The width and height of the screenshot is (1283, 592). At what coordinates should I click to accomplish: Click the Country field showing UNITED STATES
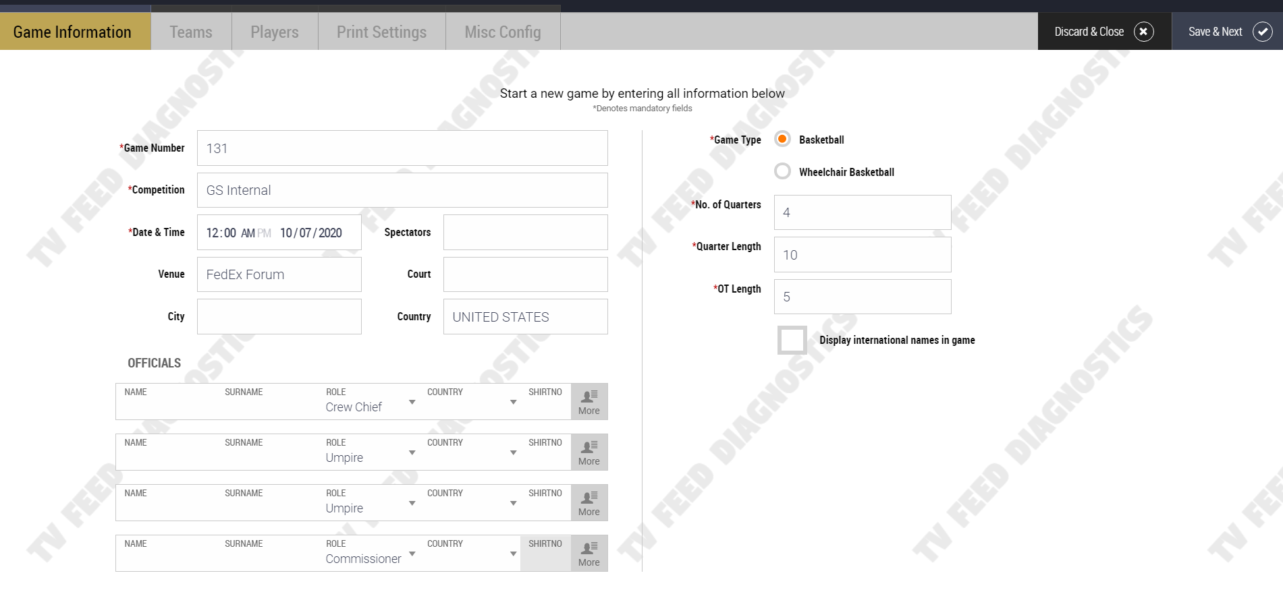click(x=525, y=317)
